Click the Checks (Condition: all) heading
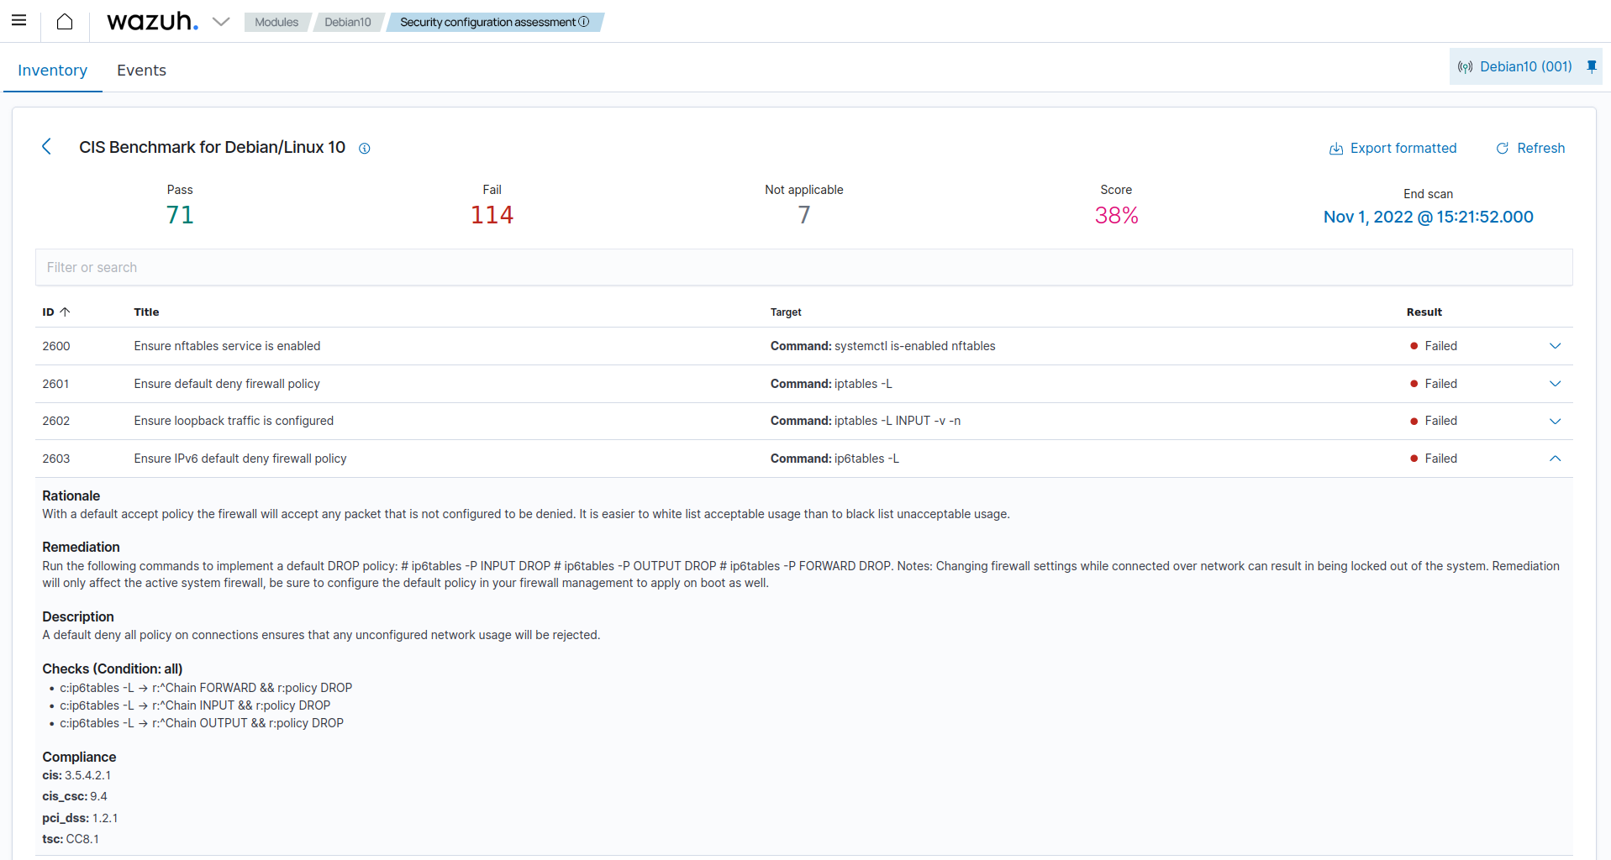The width and height of the screenshot is (1611, 860). pyautogui.click(x=112, y=669)
